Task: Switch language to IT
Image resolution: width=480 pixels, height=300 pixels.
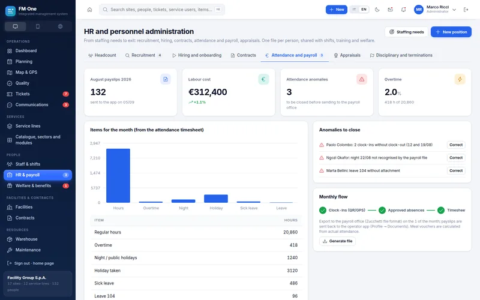Action: (354, 10)
